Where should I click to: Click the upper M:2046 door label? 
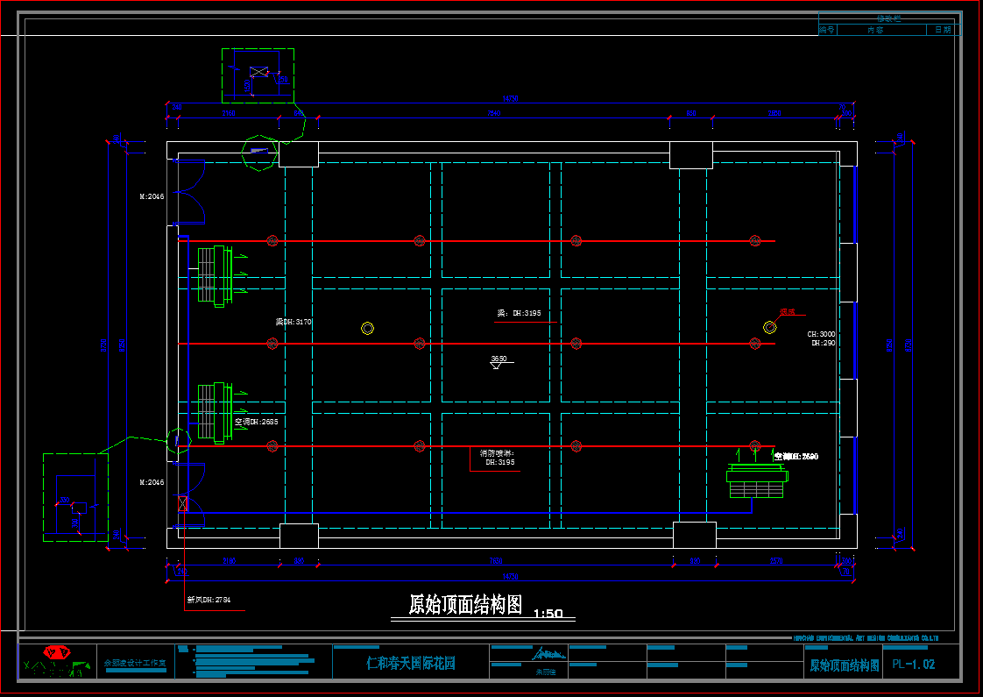click(152, 196)
